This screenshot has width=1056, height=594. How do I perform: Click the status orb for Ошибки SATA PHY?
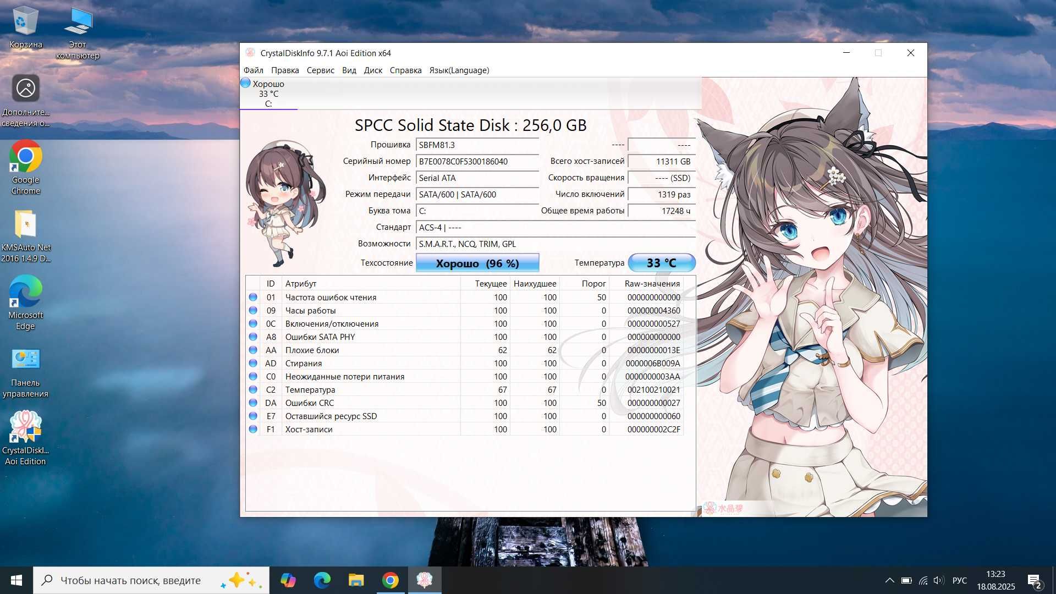point(253,337)
